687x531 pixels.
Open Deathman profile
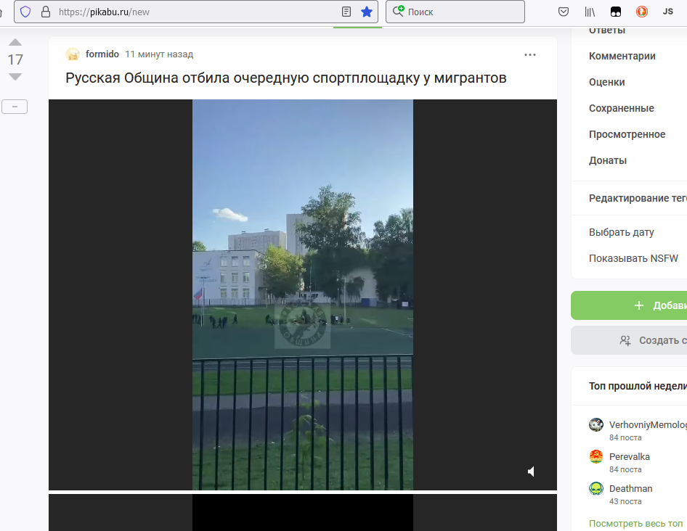[x=630, y=488]
